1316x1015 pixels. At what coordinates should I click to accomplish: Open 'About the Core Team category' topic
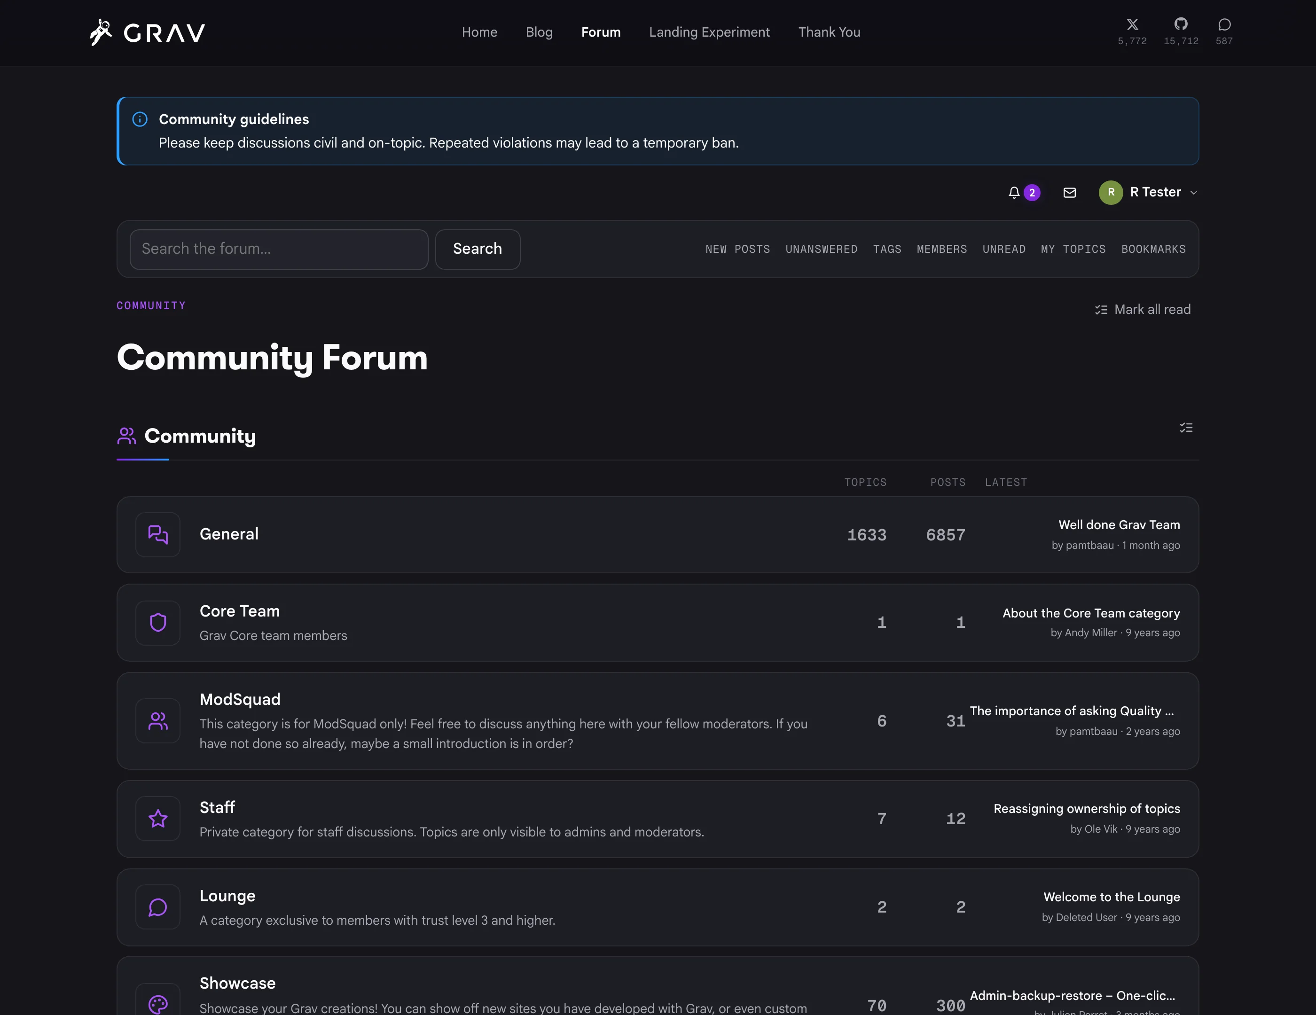[x=1091, y=613]
